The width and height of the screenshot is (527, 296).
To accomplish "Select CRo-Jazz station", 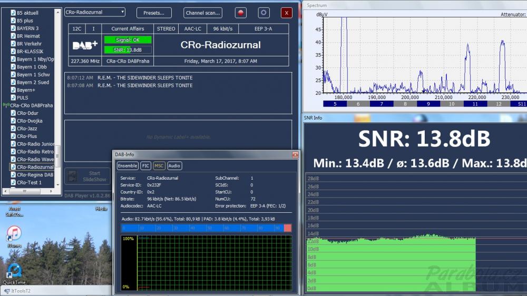I will point(27,129).
